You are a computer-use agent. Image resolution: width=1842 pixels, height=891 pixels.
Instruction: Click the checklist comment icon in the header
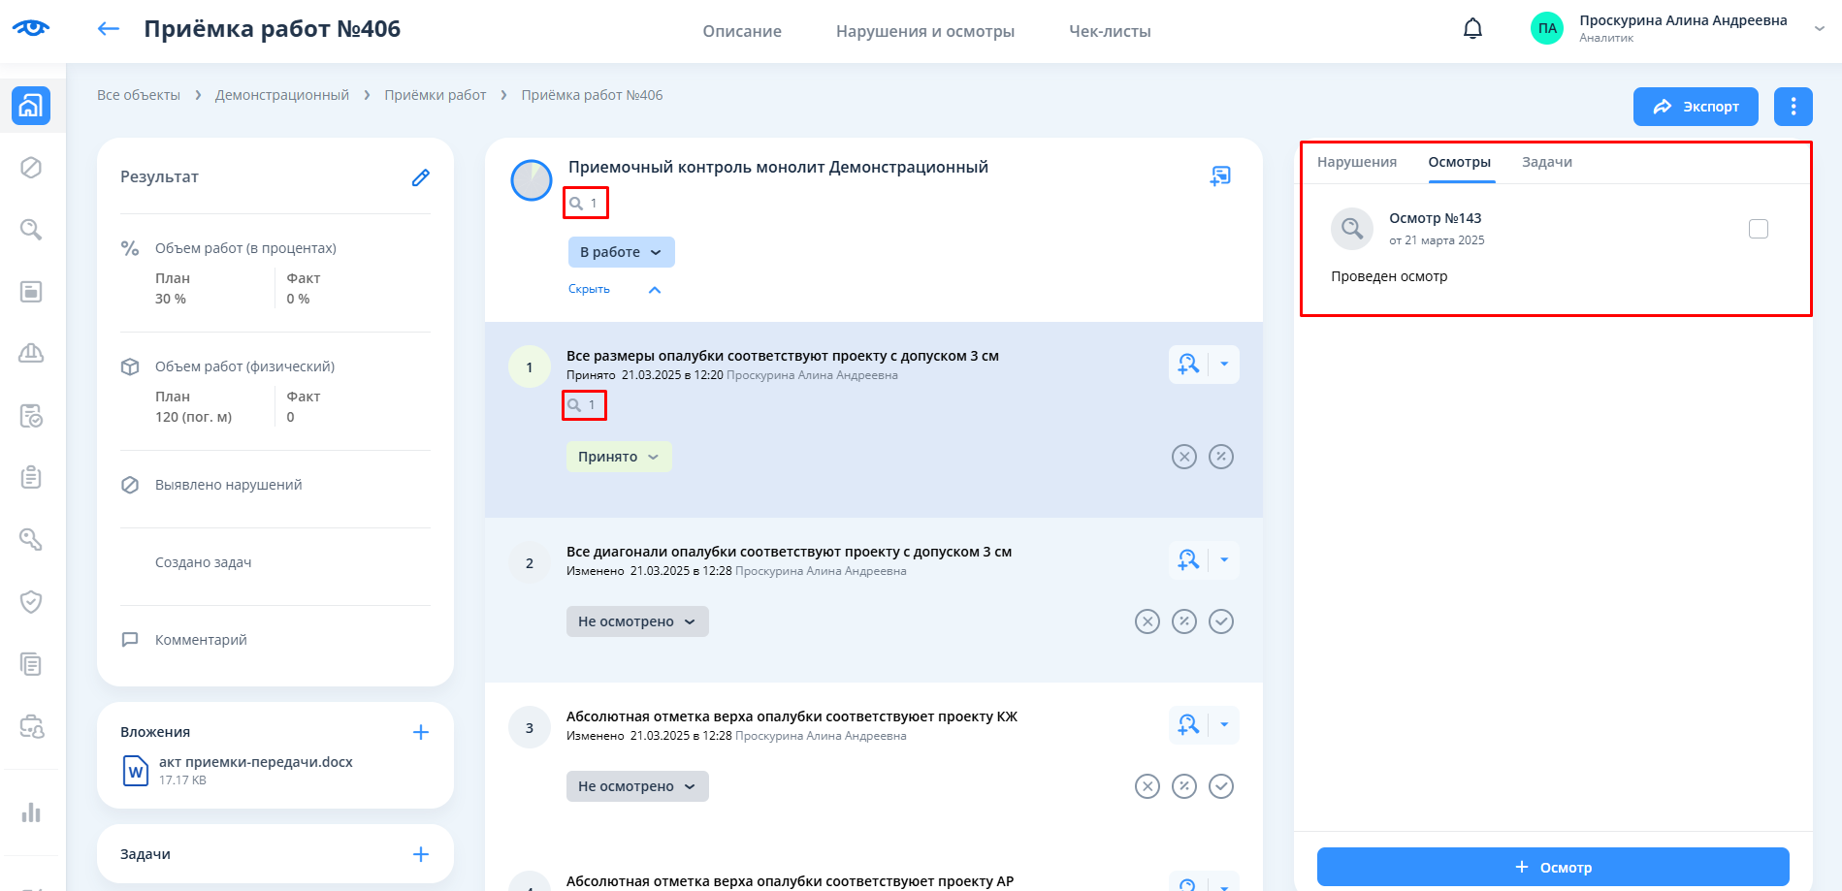click(x=1220, y=175)
